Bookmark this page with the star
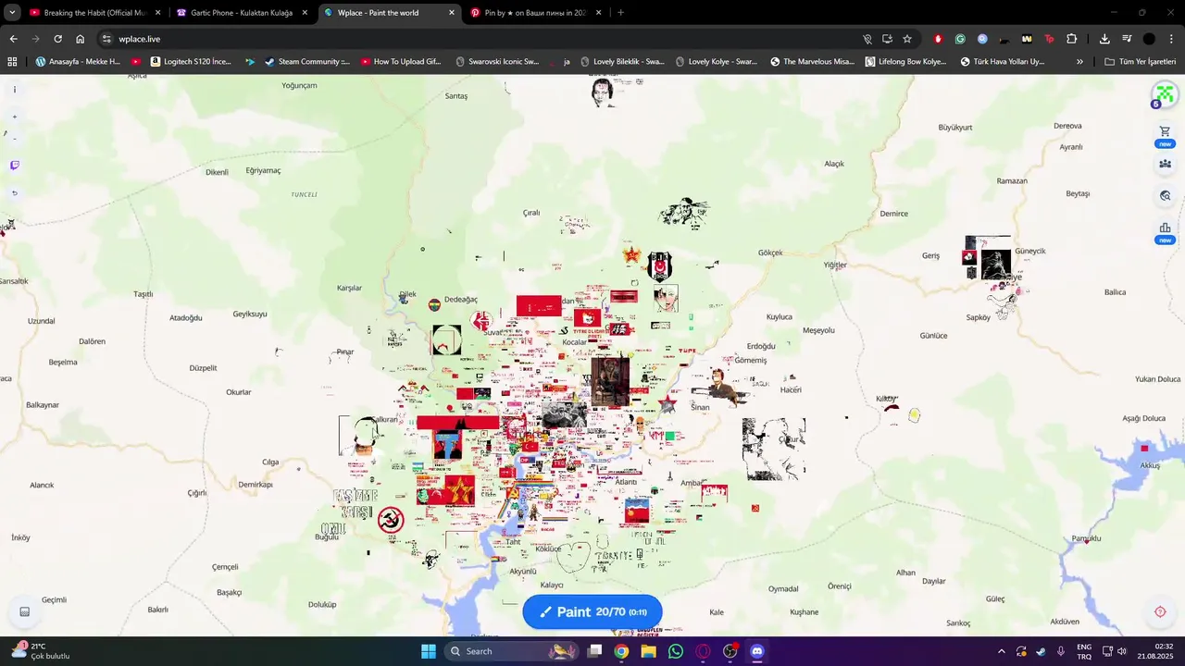Image resolution: width=1185 pixels, height=666 pixels. coord(907,39)
